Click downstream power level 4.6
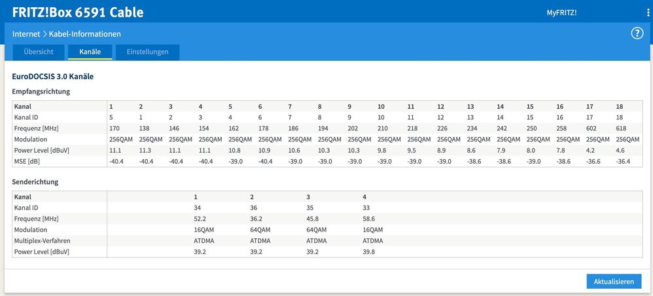 (620, 151)
